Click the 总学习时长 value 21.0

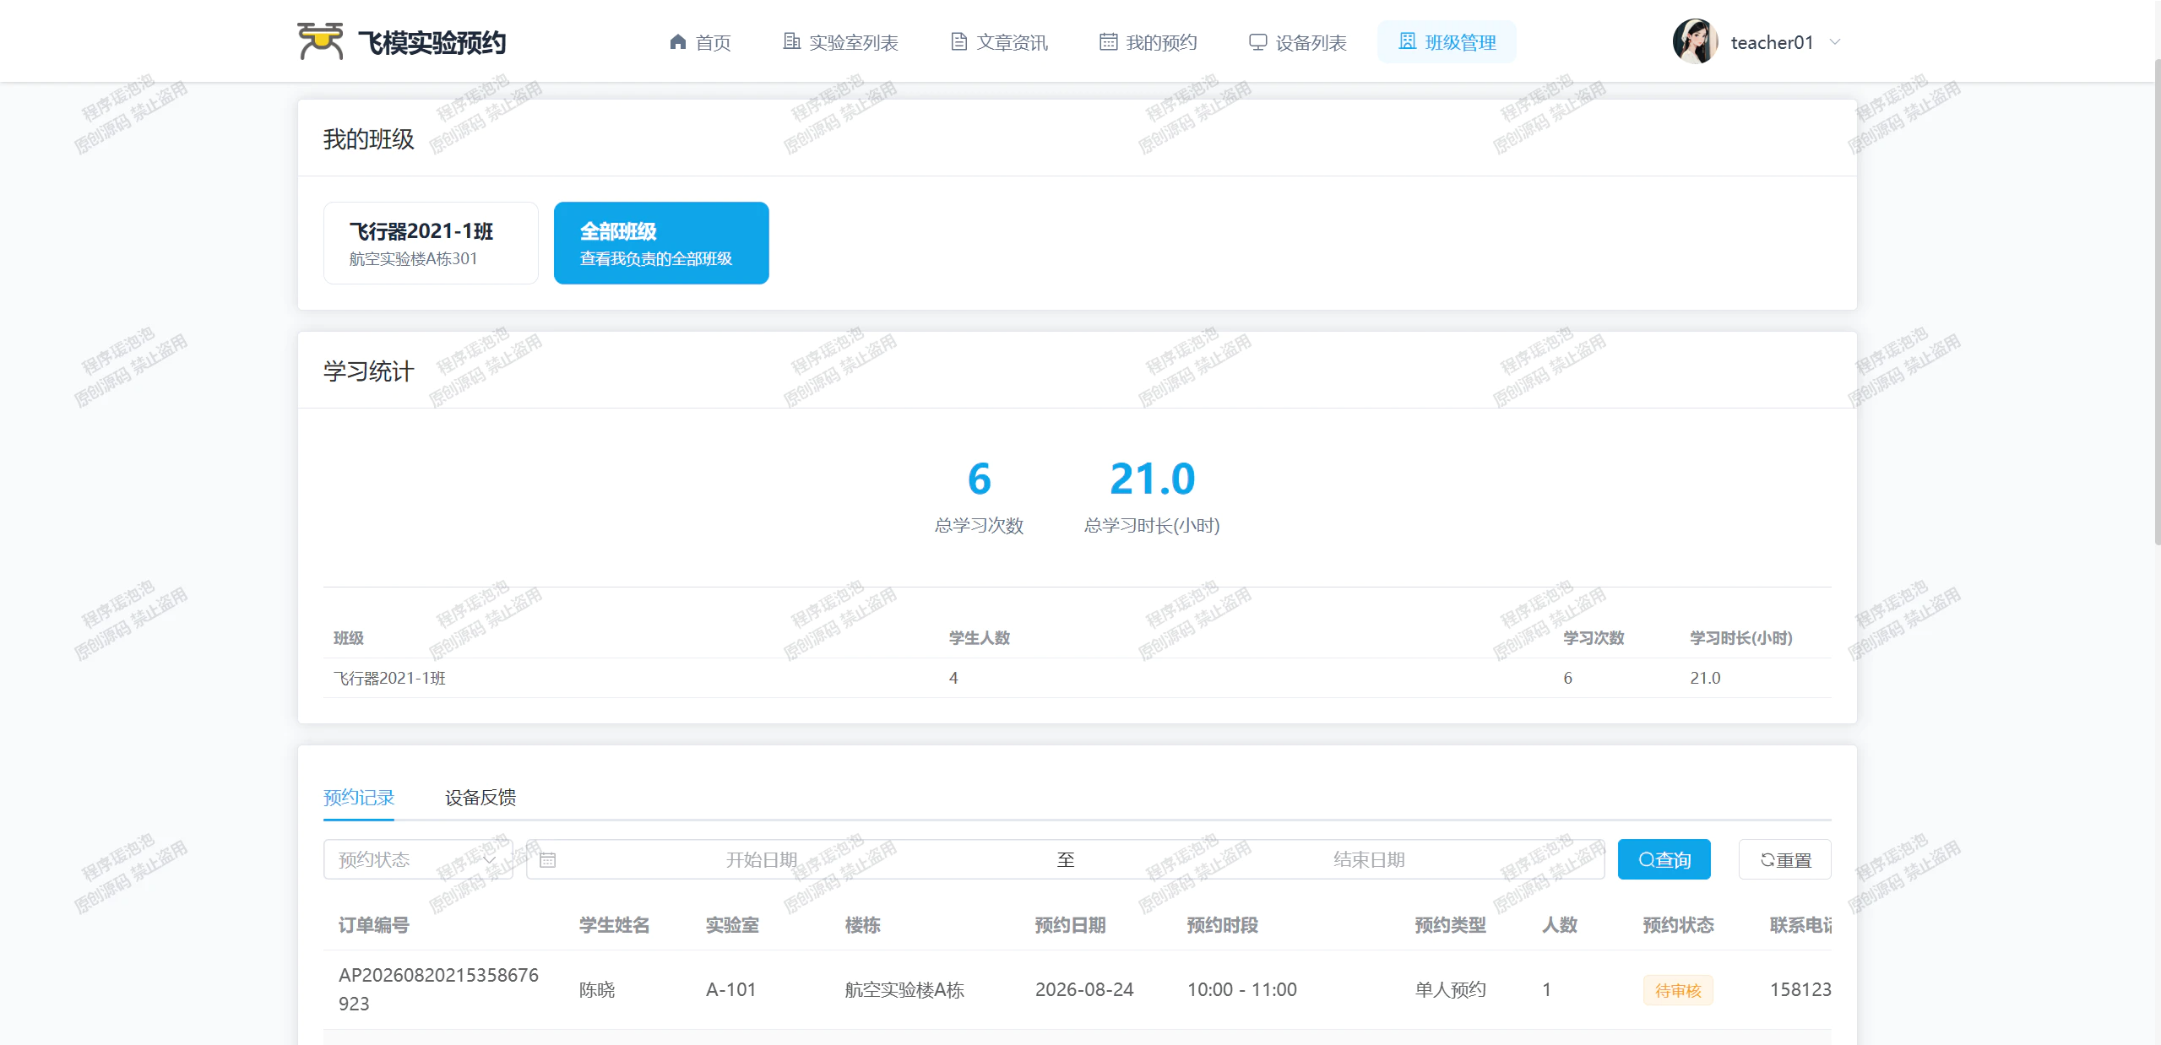(1153, 479)
